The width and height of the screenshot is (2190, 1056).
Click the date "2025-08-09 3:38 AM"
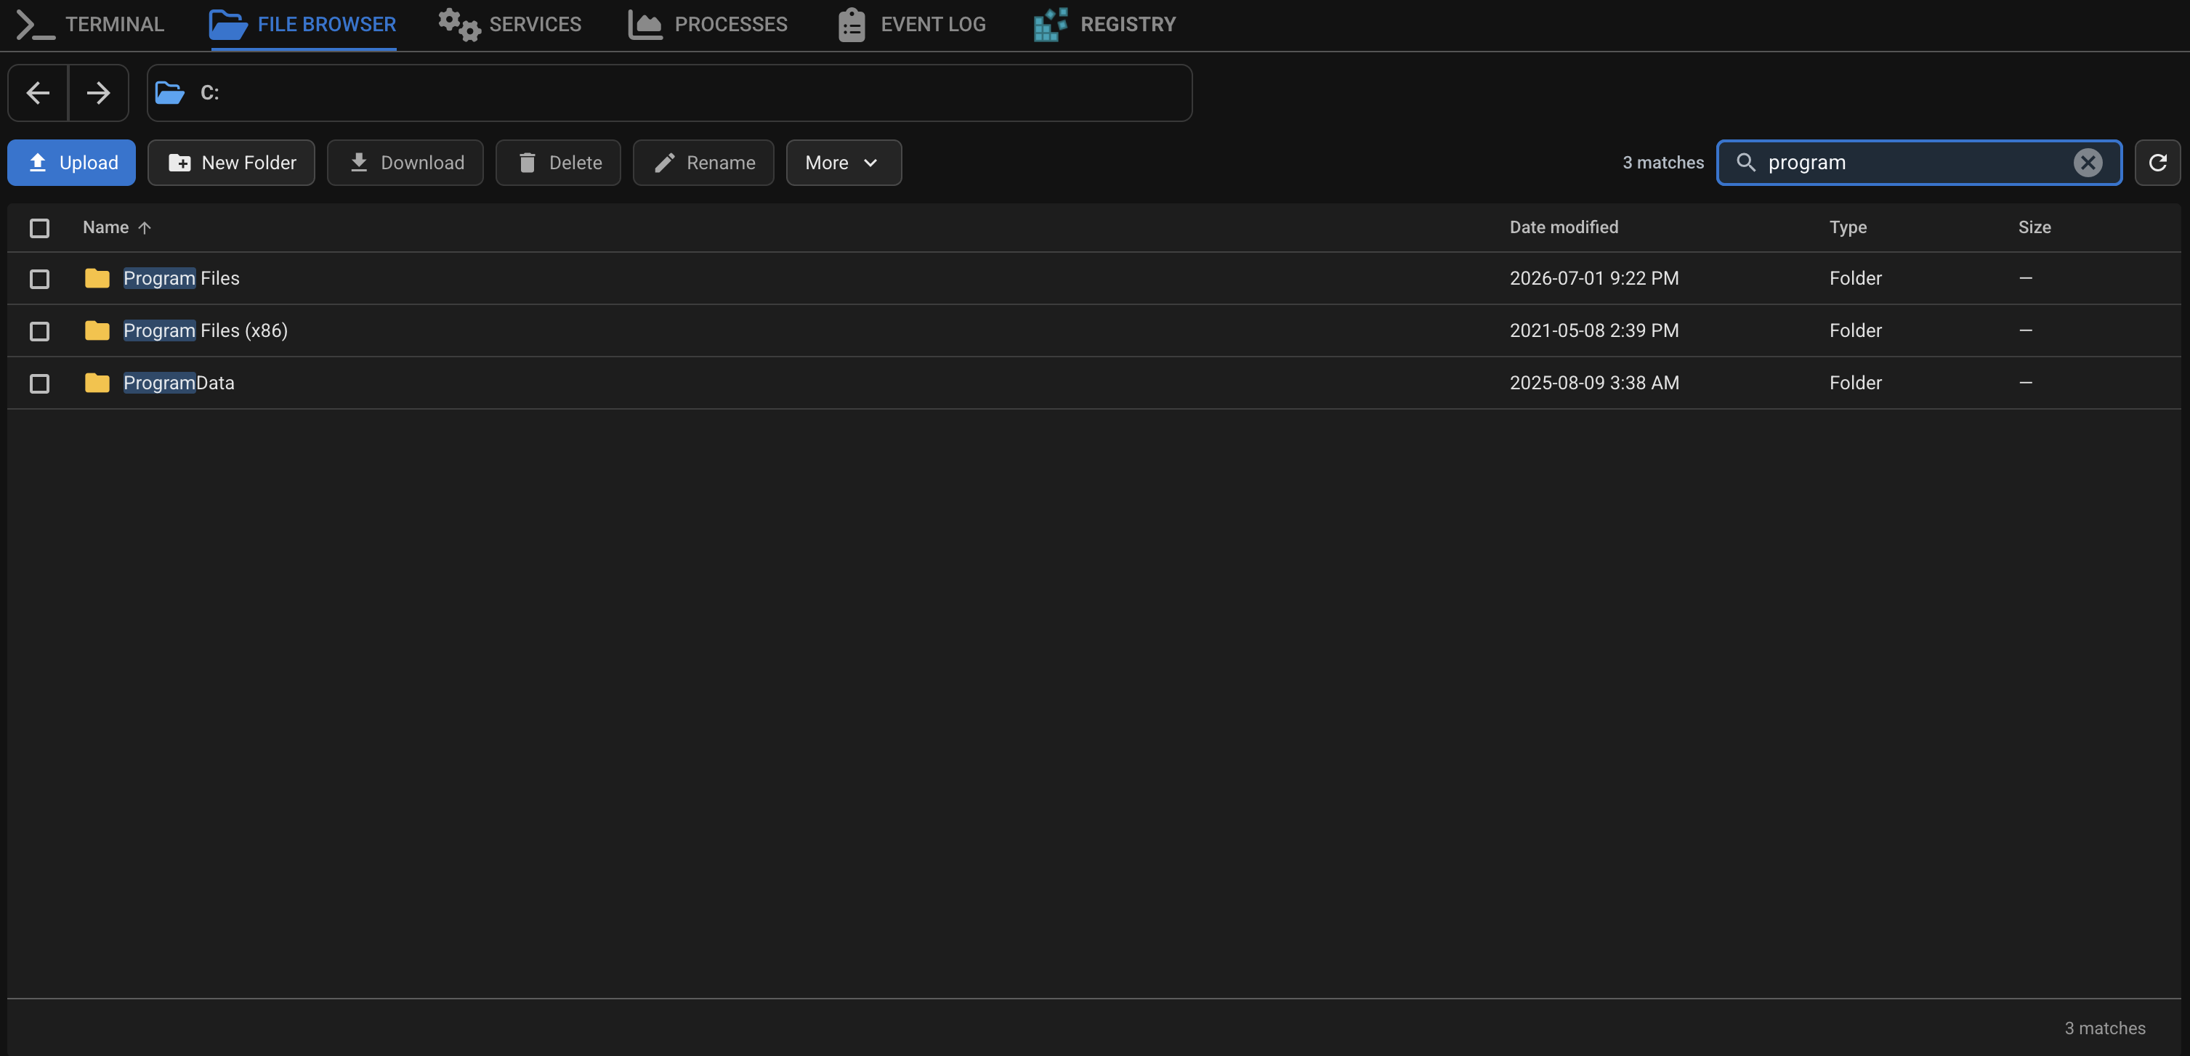click(x=1594, y=383)
